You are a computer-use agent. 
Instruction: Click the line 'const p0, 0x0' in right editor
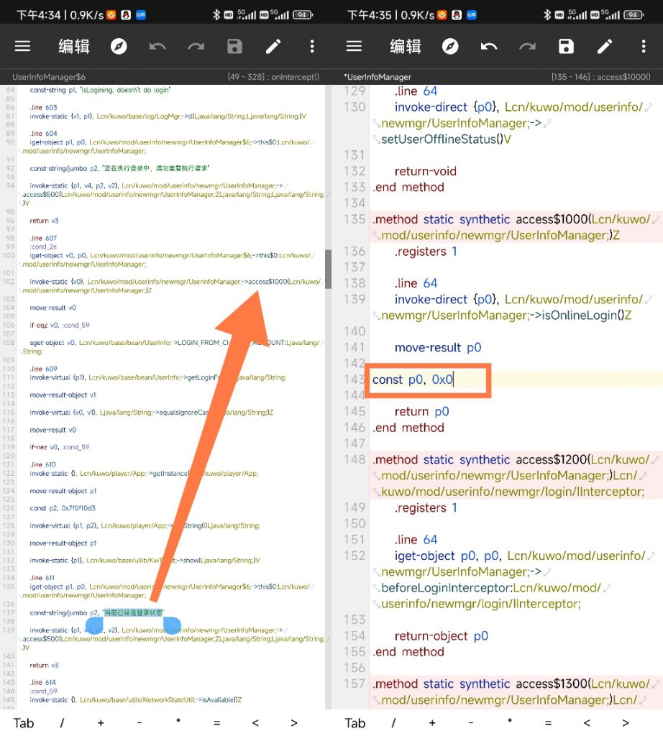pyautogui.click(x=413, y=379)
